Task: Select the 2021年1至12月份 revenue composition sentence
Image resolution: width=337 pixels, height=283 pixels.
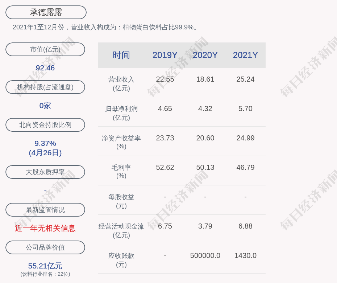Action: [x=105, y=27]
